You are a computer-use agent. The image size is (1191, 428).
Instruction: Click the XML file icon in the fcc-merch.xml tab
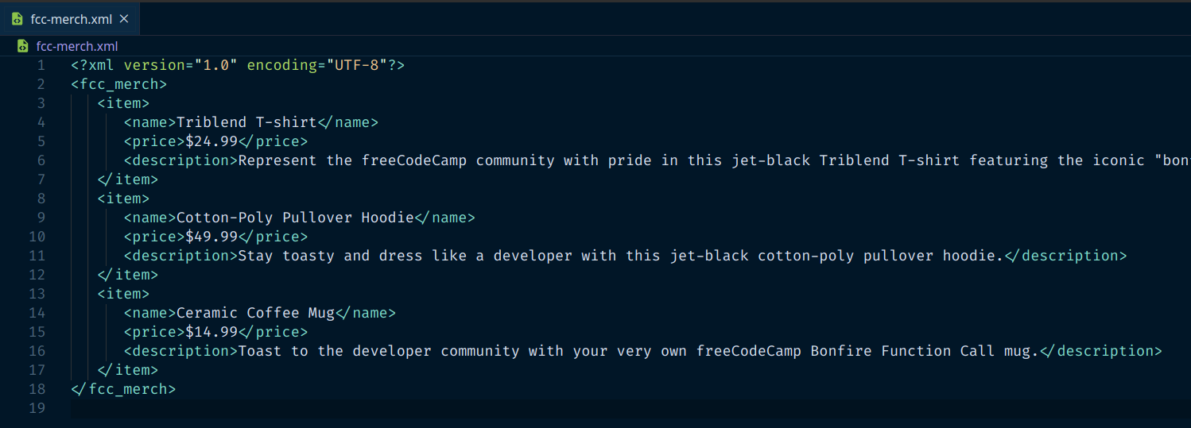pyautogui.click(x=17, y=19)
